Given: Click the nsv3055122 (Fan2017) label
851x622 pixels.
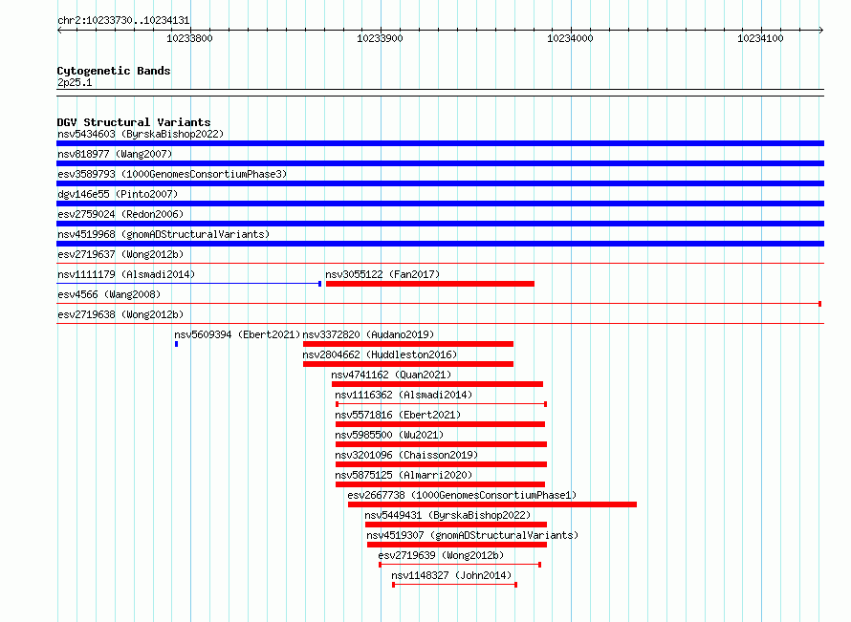Looking at the screenshot, I should [x=382, y=274].
